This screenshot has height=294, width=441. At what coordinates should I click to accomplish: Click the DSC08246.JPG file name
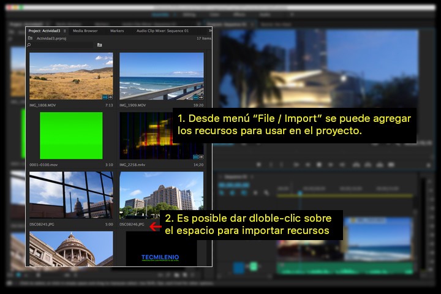point(132,225)
